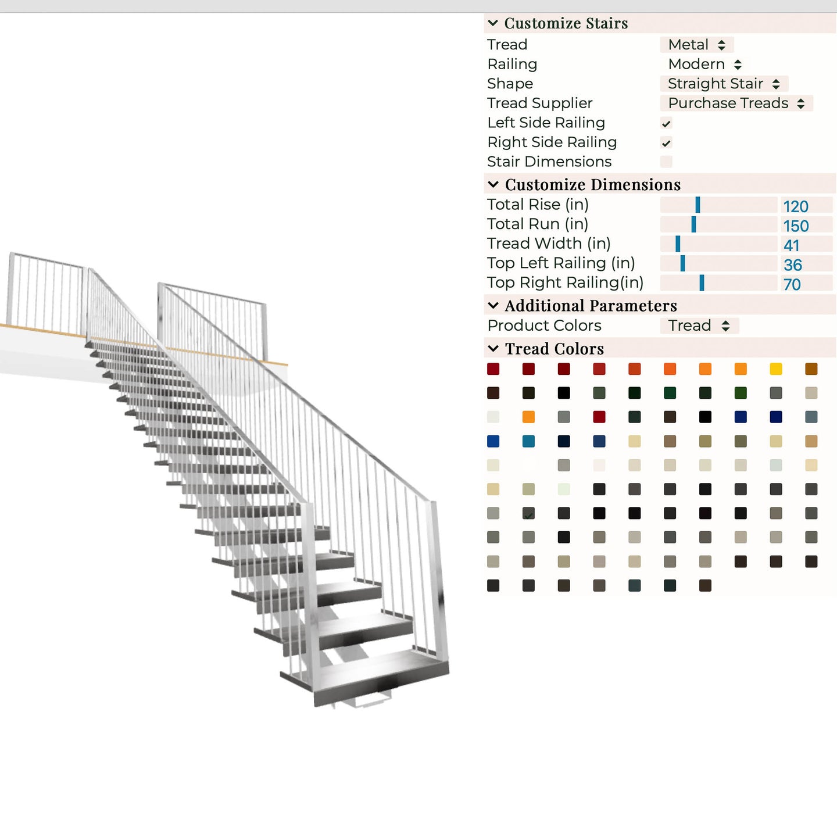Open the Tread Supplier dropdown
Image resolution: width=837 pixels, height=837 pixels.
pos(736,103)
